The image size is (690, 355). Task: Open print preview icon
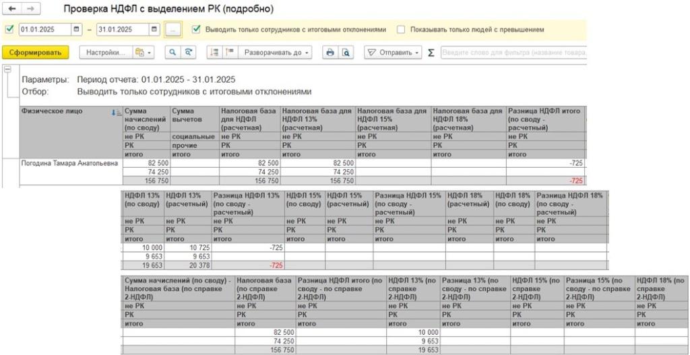coord(346,52)
